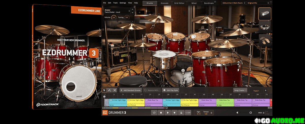Image resolution: width=305 pixels, height=124 pixels.
Task: Switch to the Grooves tab
Action: tap(164, 3)
